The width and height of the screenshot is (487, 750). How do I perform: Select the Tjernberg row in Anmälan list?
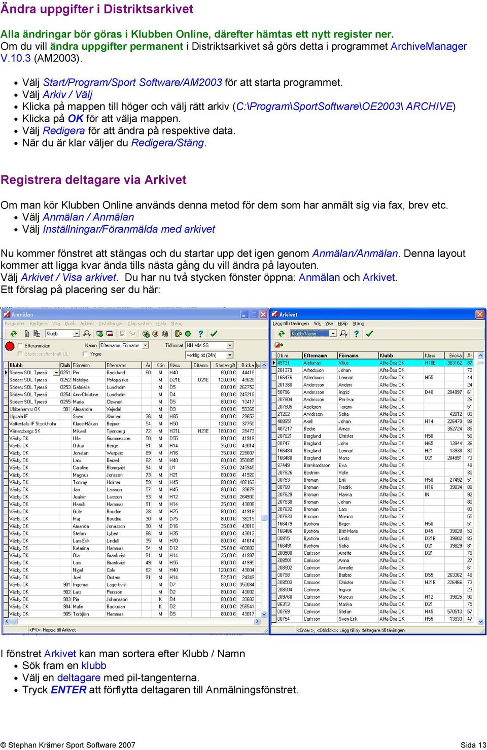[x=132, y=431]
